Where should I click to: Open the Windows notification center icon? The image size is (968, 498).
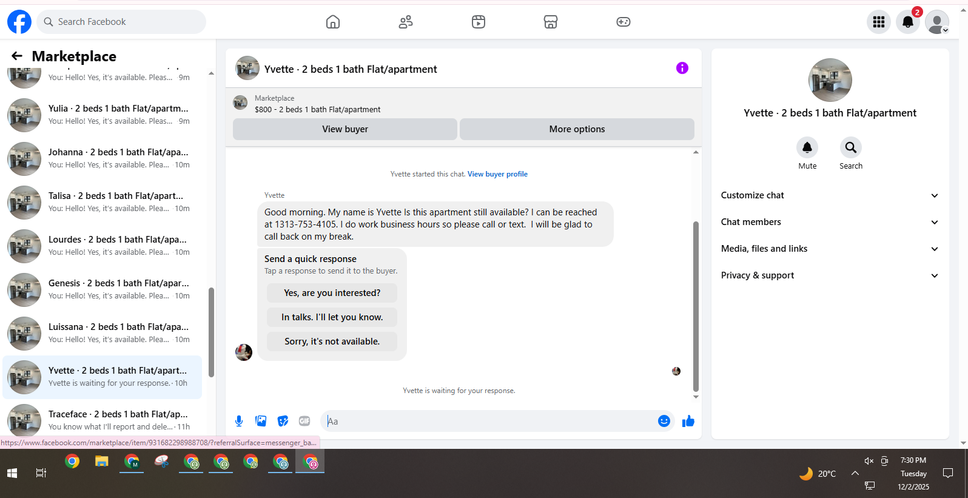click(x=948, y=473)
